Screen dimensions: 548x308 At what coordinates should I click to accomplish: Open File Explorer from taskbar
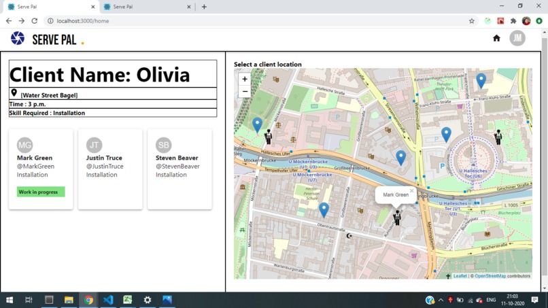pyautogui.click(x=69, y=300)
